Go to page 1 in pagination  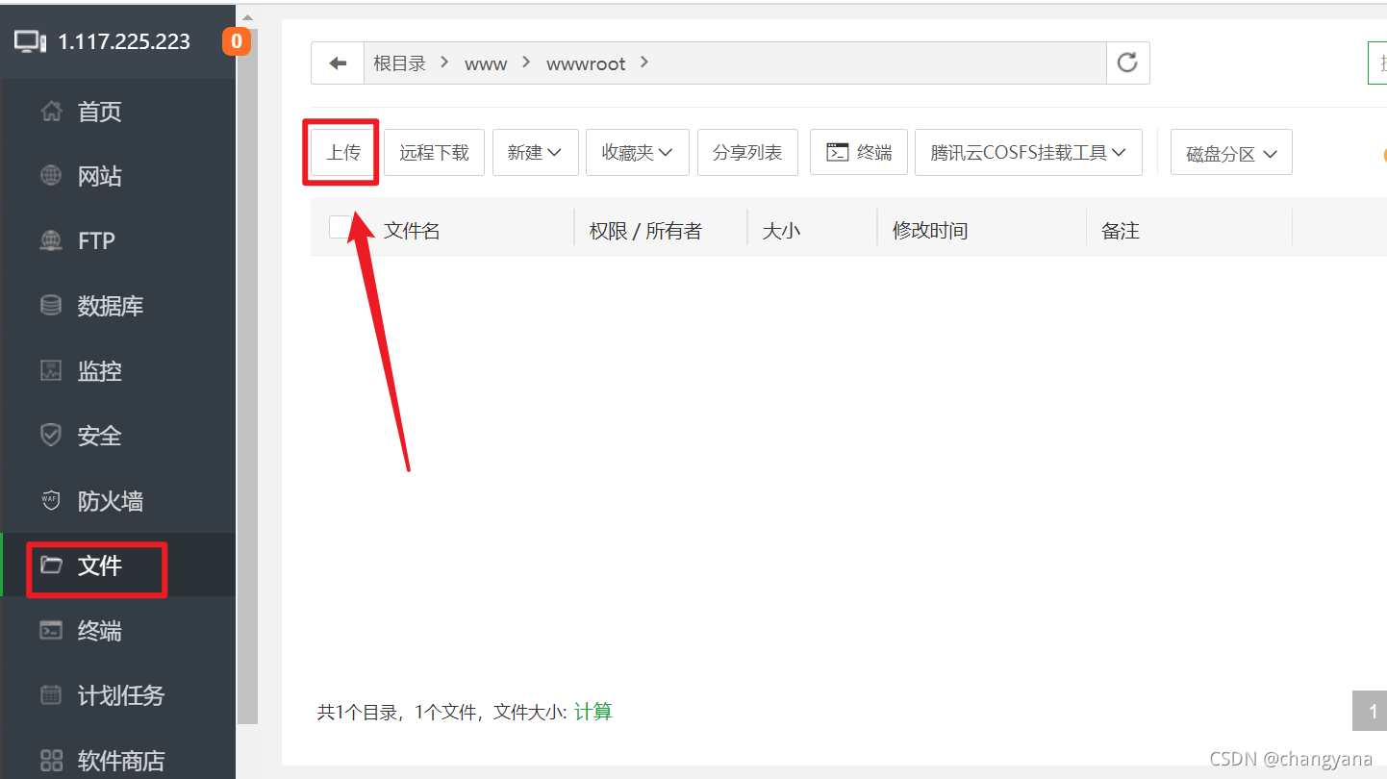click(1370, 711)
